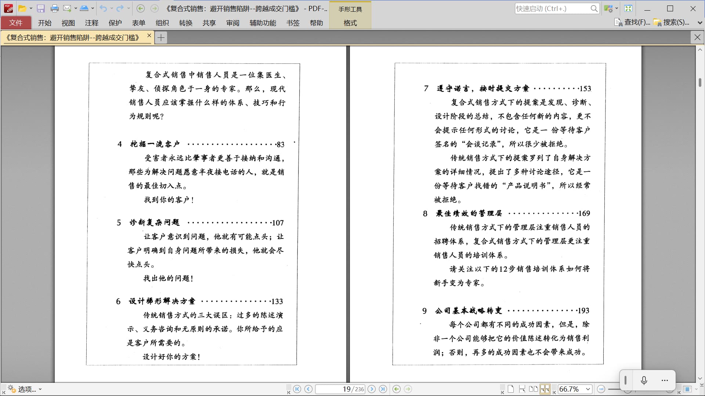Click the vertical scrollbar thumb
705x396 pixels.
tap(700, 82)
